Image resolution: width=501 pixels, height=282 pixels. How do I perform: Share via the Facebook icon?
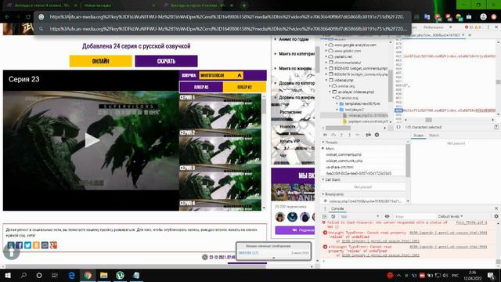[x=19, y=245]
